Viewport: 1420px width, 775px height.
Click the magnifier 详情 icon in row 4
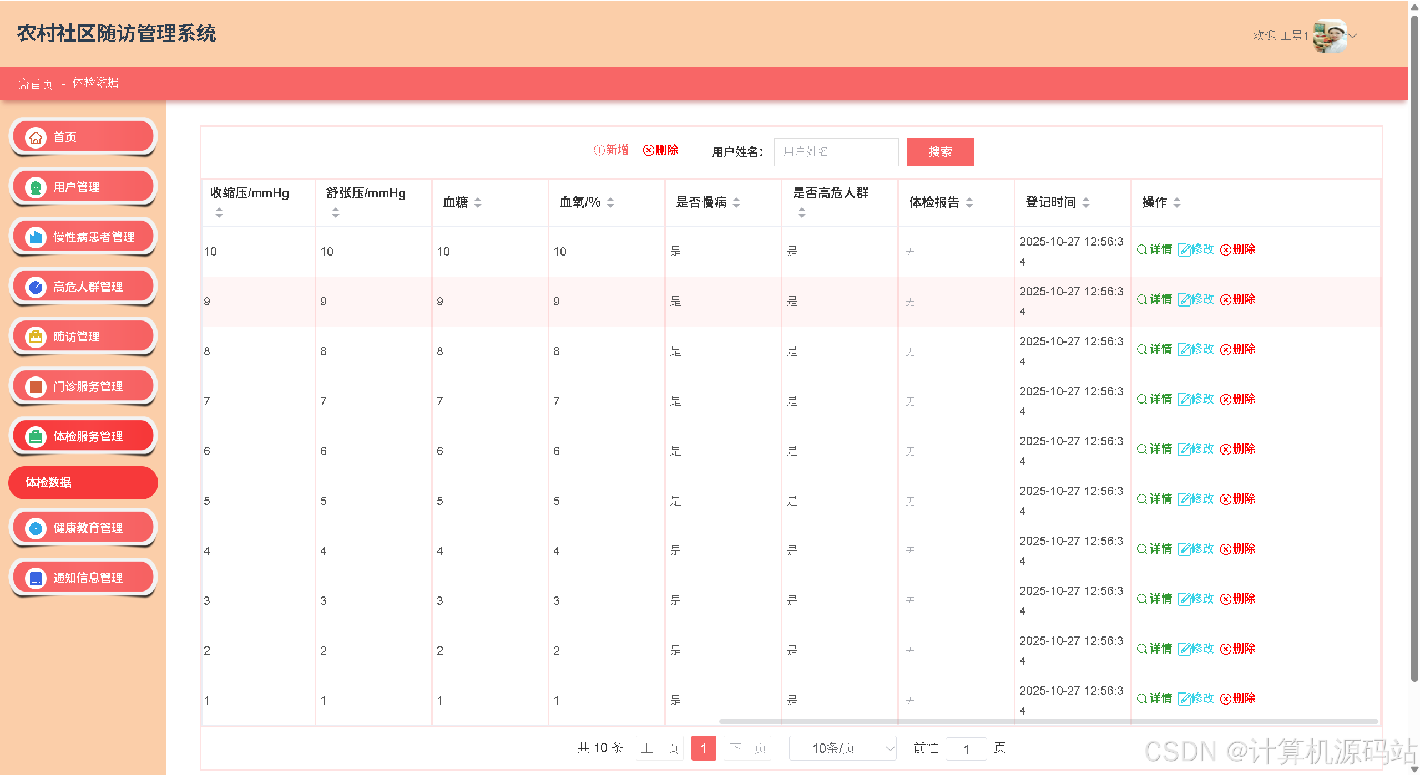[1142, 549]
